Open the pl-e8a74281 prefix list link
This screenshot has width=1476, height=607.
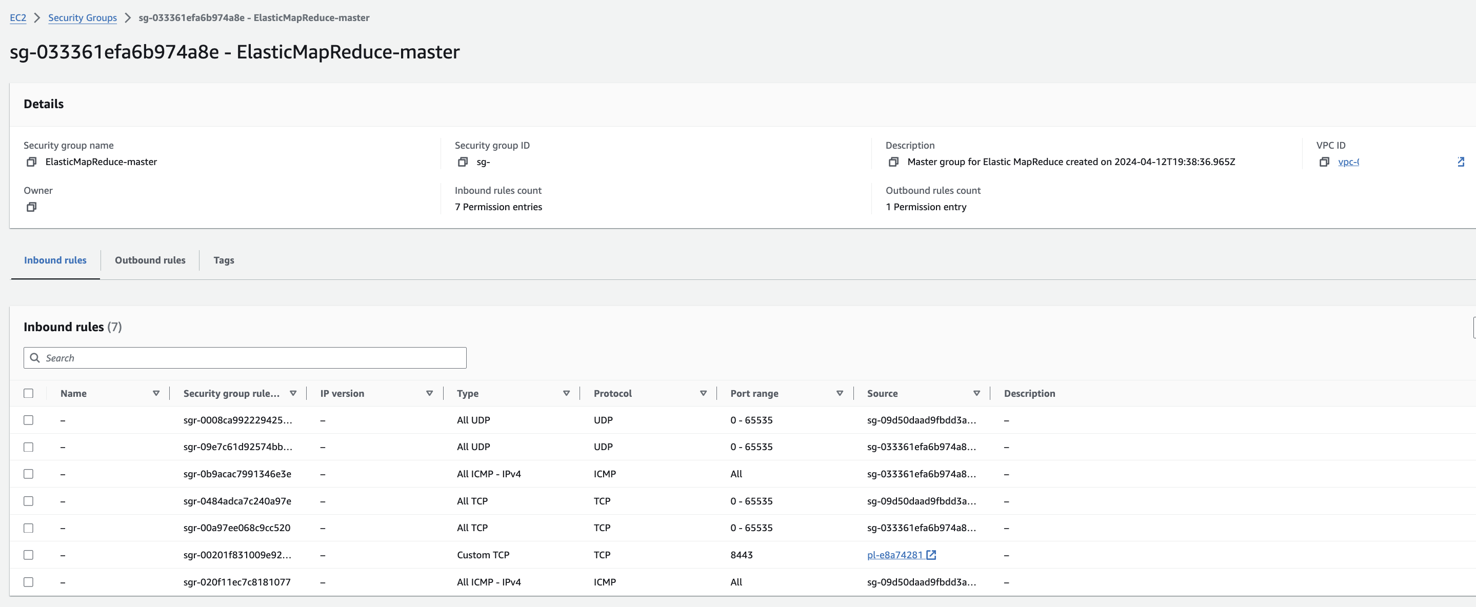point(894,555)
